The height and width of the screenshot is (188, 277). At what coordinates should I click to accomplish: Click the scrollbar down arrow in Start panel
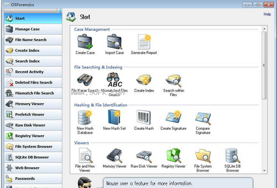tap(264, 171)
